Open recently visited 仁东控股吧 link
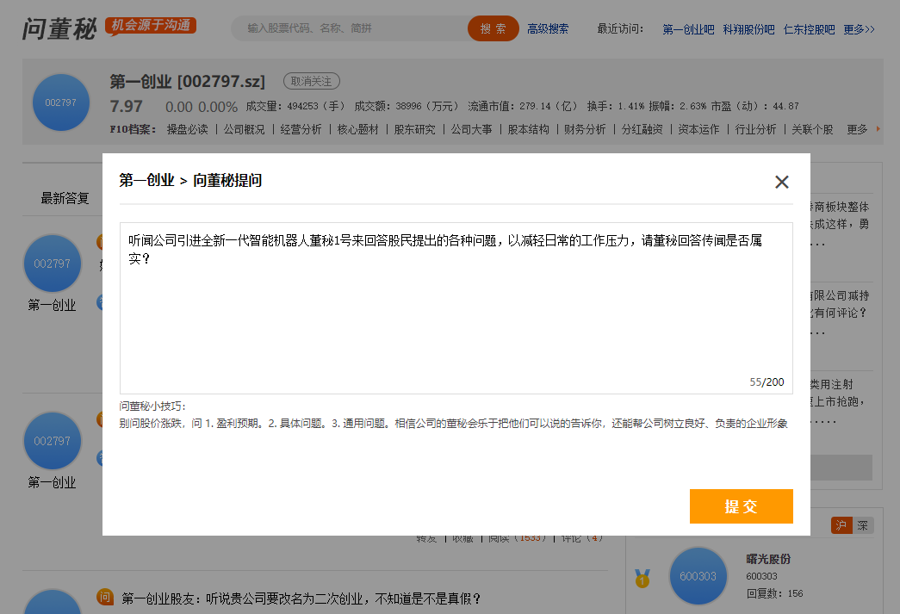 tap(809, 29)
